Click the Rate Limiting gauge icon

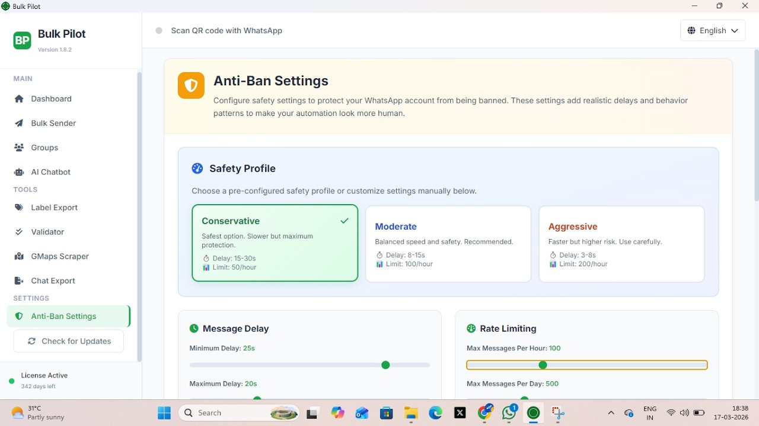[471, 328]
